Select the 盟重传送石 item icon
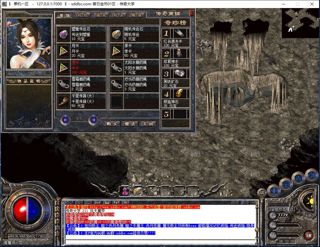 coord(63,34)
